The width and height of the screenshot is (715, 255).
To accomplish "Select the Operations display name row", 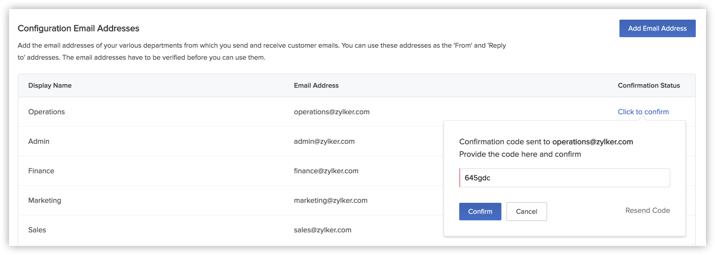I will pyautogui.click(x=46, y=112).
